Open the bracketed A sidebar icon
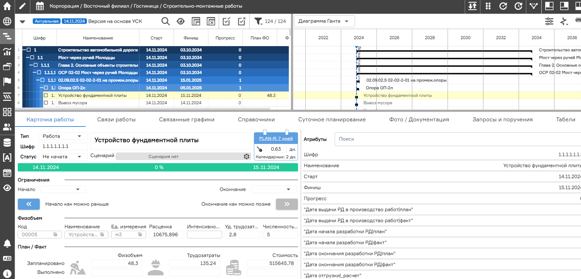 pos(7,157)
